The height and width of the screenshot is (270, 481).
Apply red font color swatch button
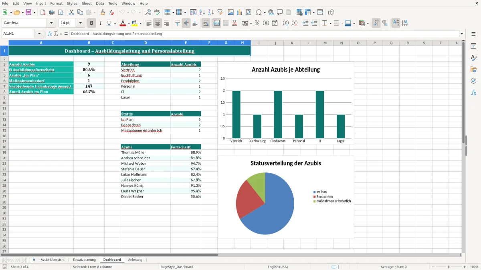(x=123, y=23)
